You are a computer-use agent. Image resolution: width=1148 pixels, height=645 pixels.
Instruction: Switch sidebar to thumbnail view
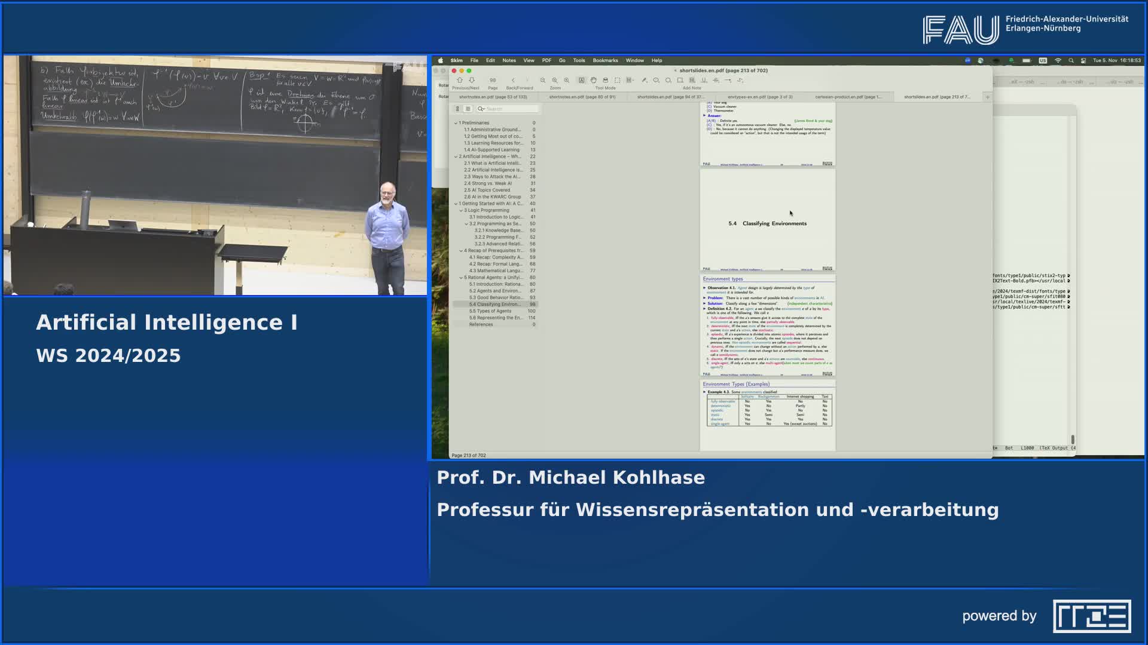point(457,109)
